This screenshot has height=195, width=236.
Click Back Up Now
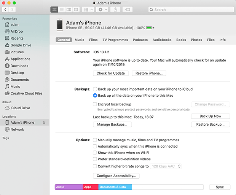pyautogui.click(x=210, y=116)
